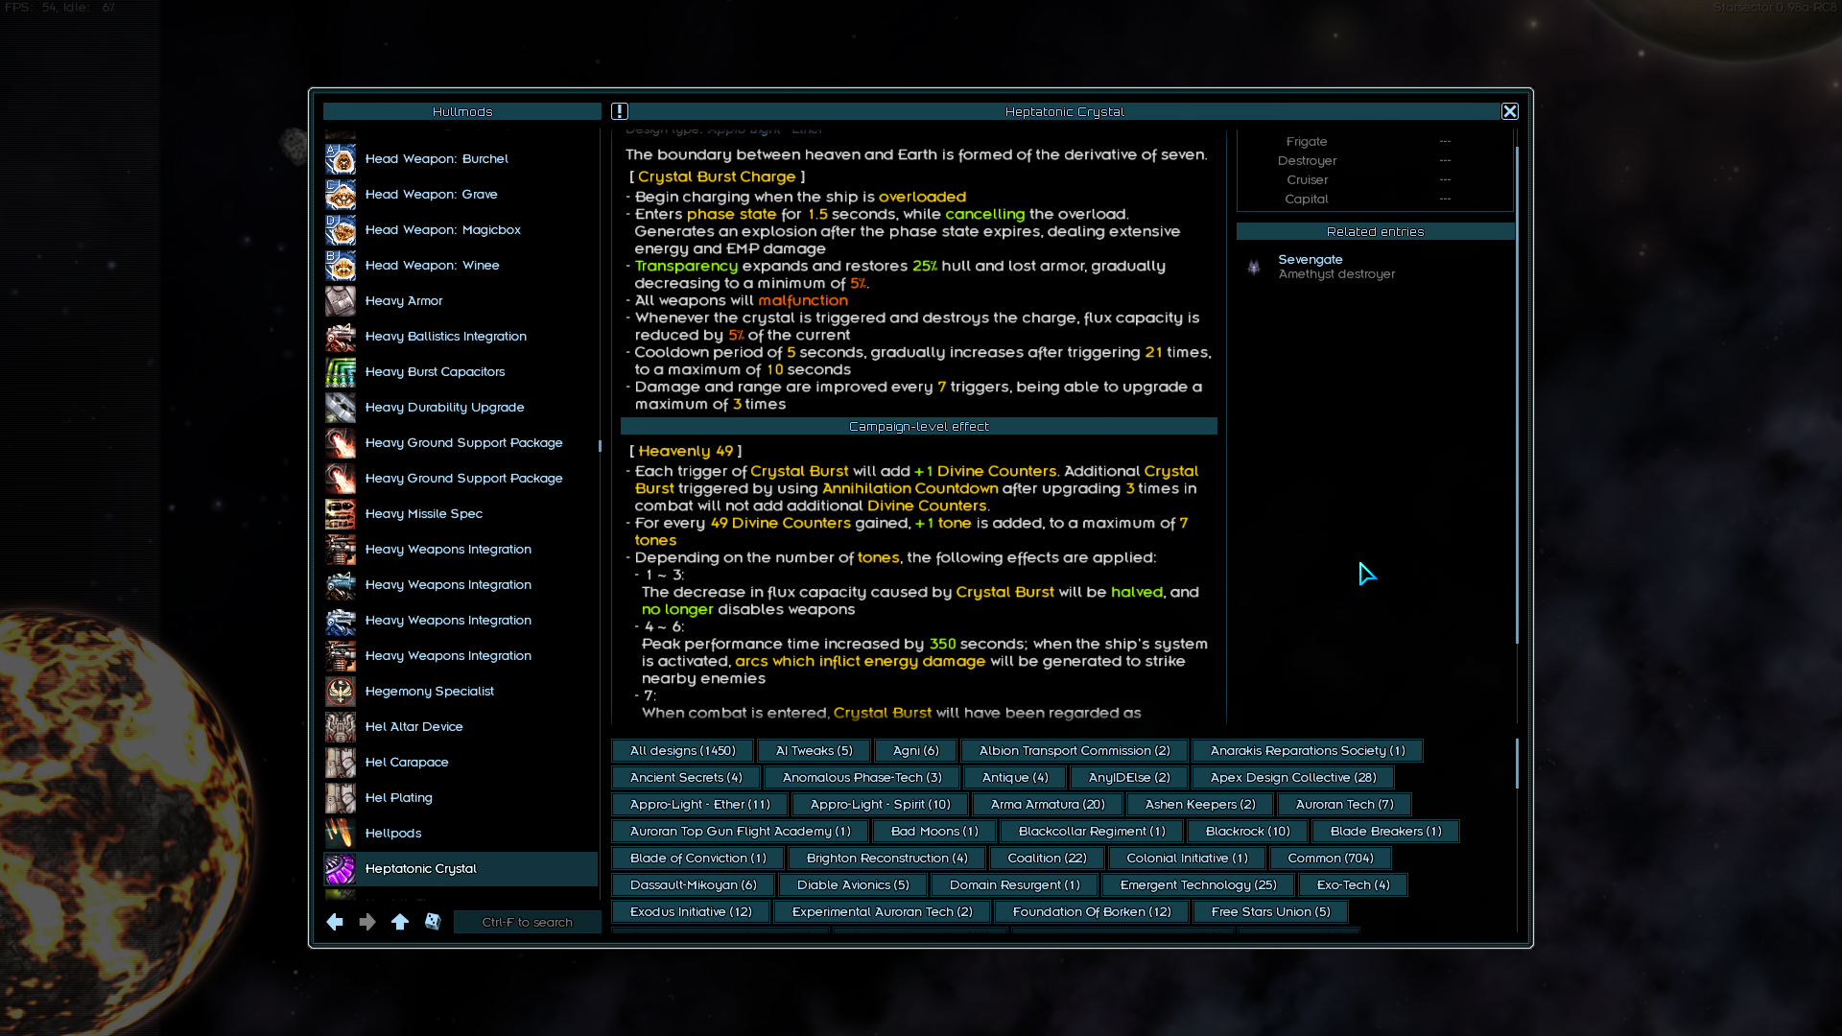Screen dimensions: 1842x1036
Task: Filter by Free Stars Union (5) tag
Action: (1270, 912)
